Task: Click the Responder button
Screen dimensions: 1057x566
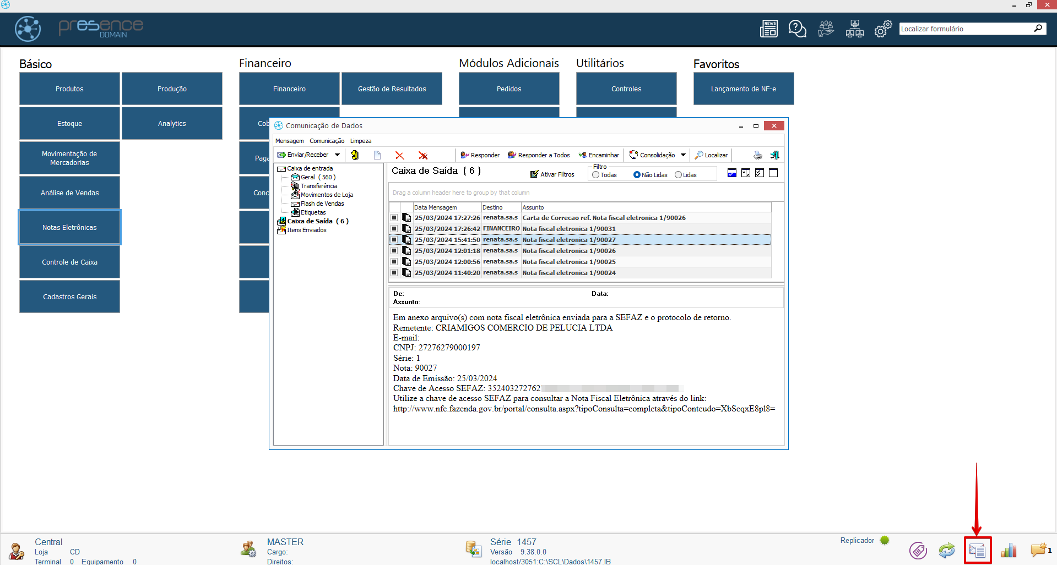Action: 480,155
